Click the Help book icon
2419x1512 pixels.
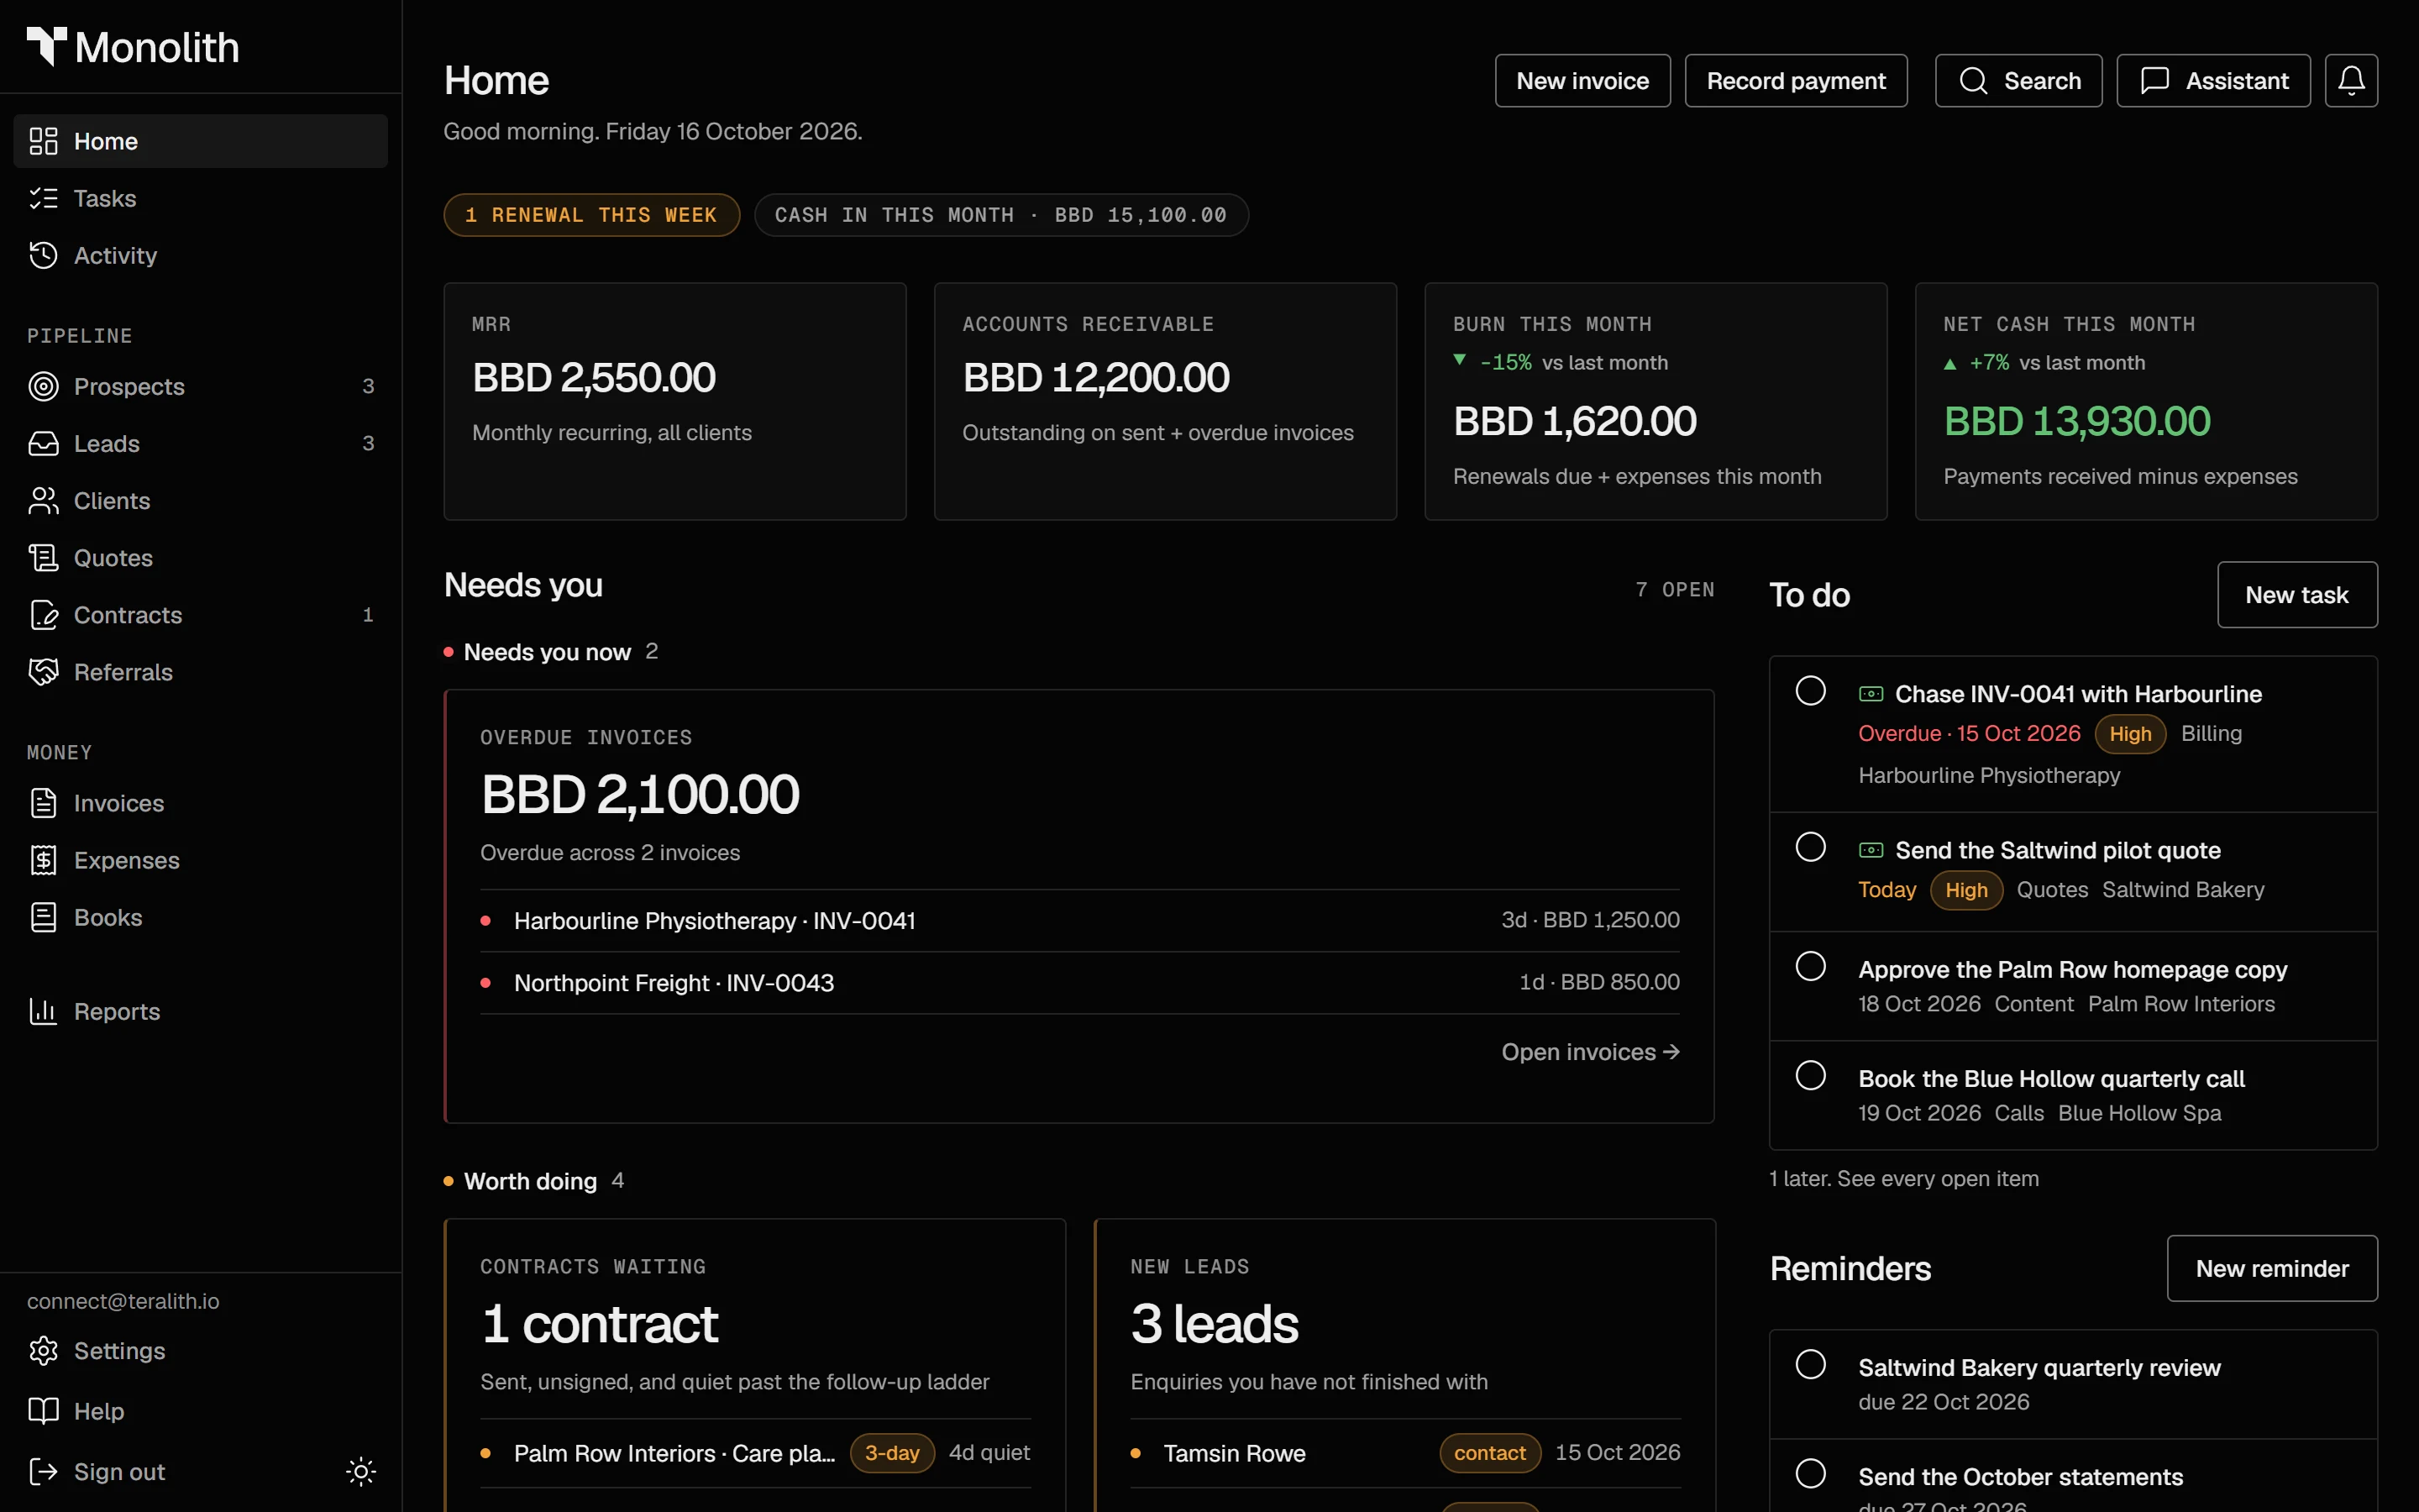coord(43,1410)
